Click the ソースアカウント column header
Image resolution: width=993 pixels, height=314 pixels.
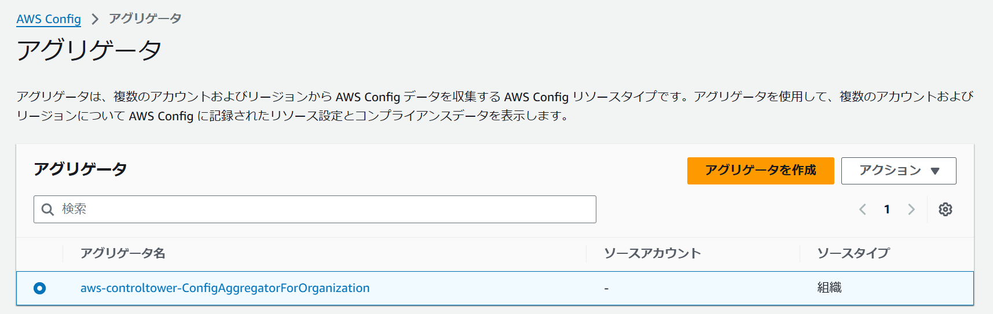point(652,253)
